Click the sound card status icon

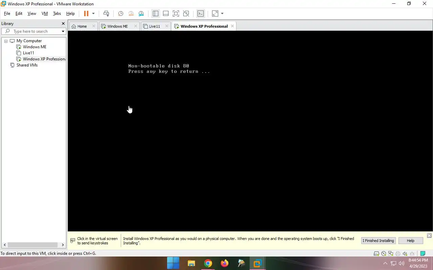click(405, 253)
